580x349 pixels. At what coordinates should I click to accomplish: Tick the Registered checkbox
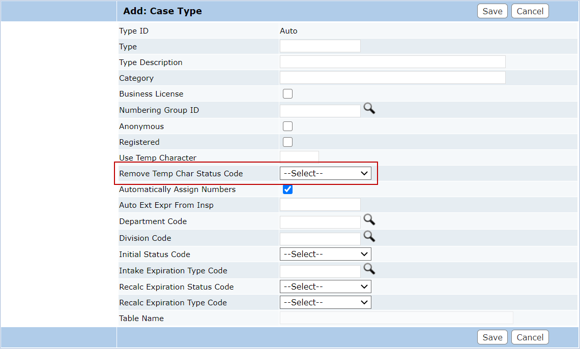pos(287,142)
